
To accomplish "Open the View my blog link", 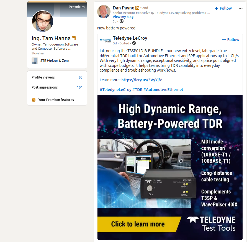I will [123, 17].
